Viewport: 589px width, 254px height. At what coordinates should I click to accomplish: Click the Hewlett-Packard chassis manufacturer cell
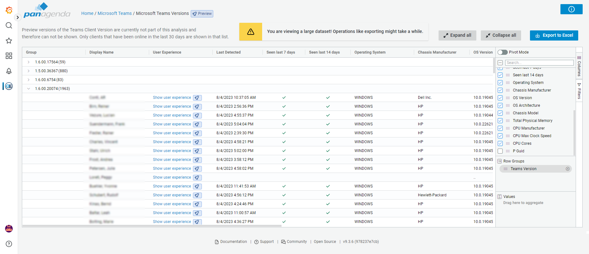432,195
